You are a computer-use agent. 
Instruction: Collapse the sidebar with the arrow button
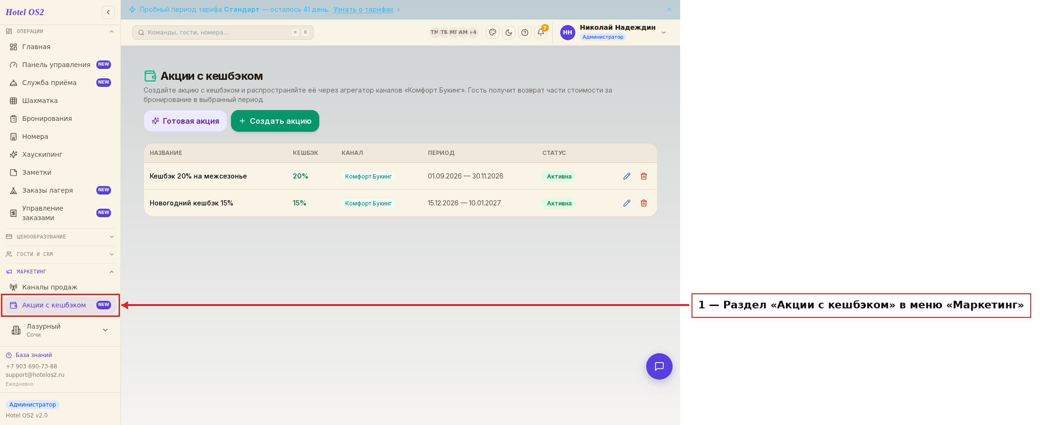pos(108,12)
